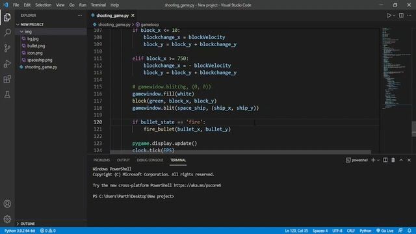This screenshot has height=234, width=416.
Task: Open shooting_game.py in the explorer tree
Action: (x=40, y=67)
